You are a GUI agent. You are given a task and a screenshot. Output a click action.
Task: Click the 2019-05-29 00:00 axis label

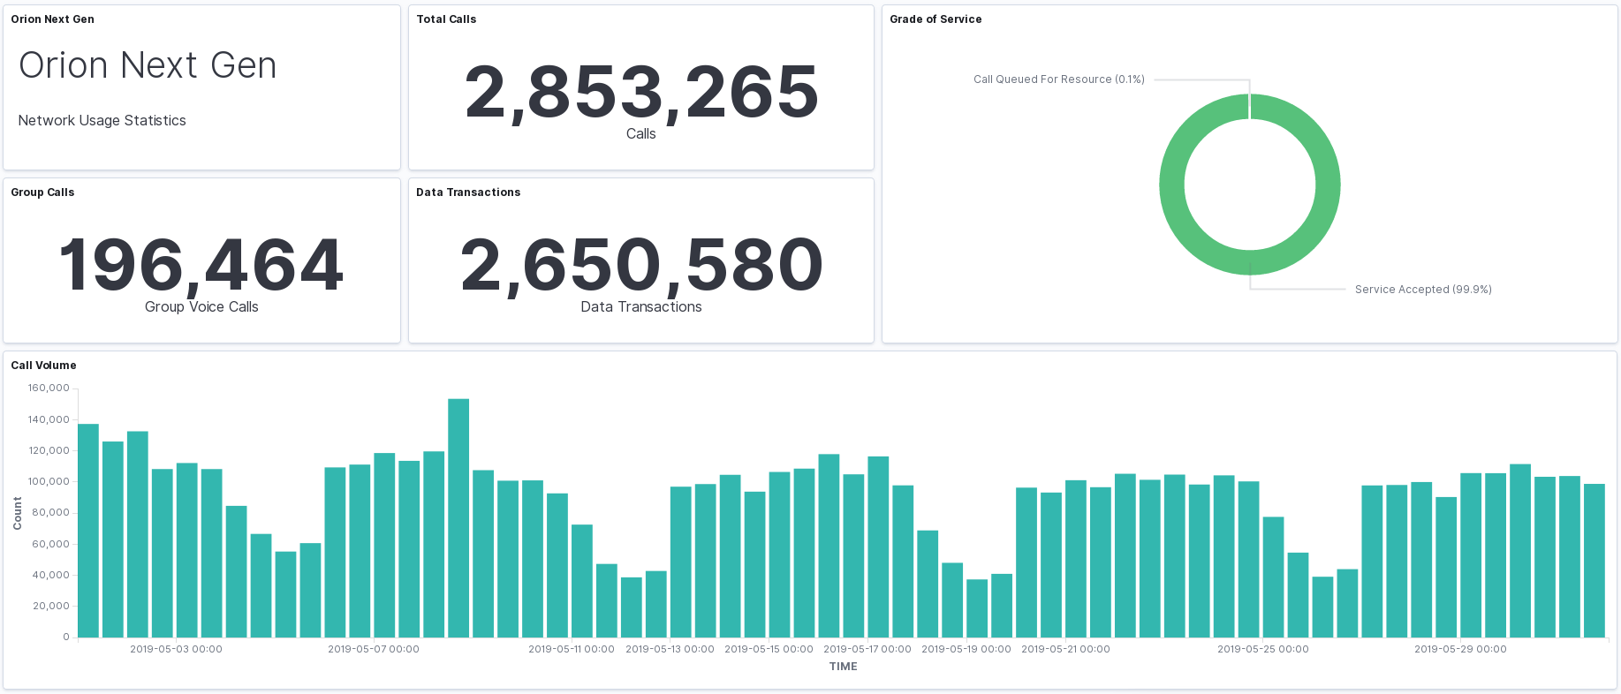click(x=1460, y=649)
